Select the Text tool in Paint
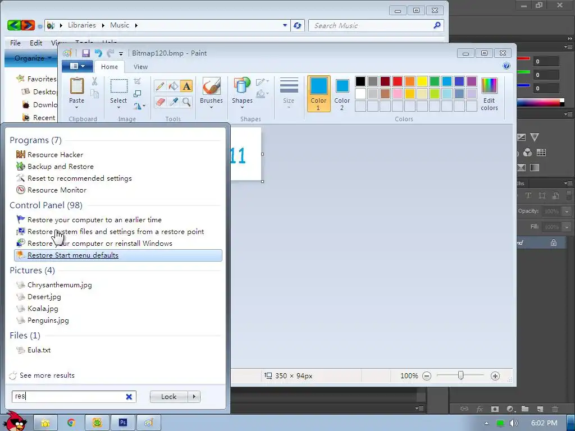Image resolution: width=575 pixels, height=431 pixels. tap(186, 86)
